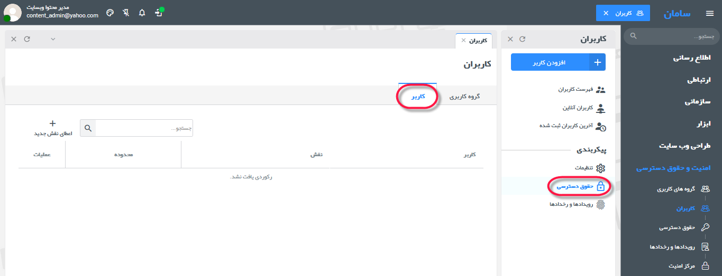
Task: Refresh the main content panel
Action: (x=27, y=39)
